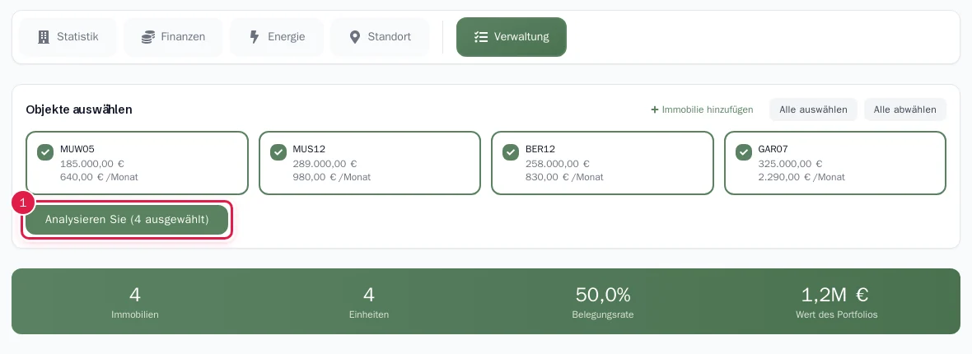Click the rent 640,00 € /Monat

tap(99, 177)
